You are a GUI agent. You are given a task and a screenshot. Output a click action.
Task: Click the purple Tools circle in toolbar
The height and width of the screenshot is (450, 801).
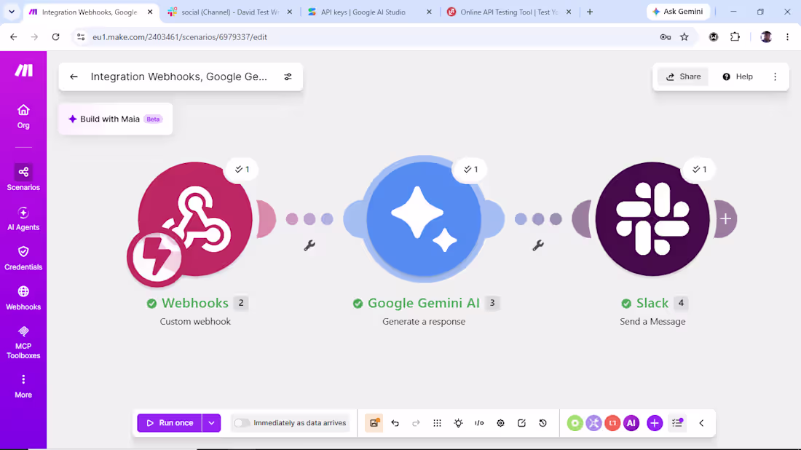point(593,423)
